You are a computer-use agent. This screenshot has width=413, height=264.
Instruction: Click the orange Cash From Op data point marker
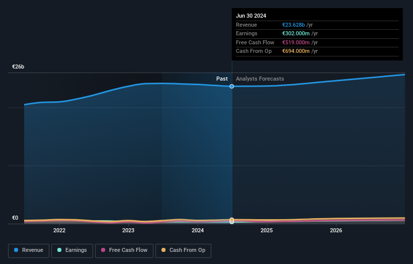[x=232, y=220]
